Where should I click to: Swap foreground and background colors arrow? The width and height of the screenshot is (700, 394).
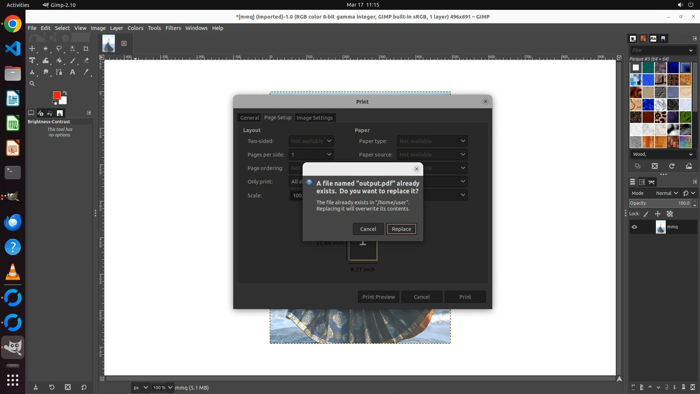click(x=65, y=93)
